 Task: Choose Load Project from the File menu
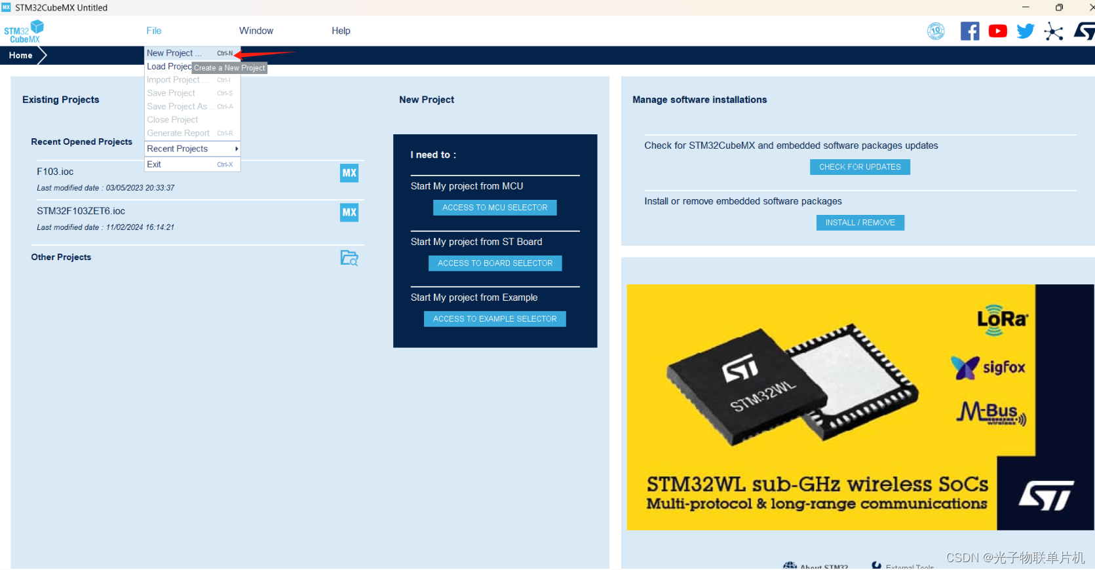[169, 66]
